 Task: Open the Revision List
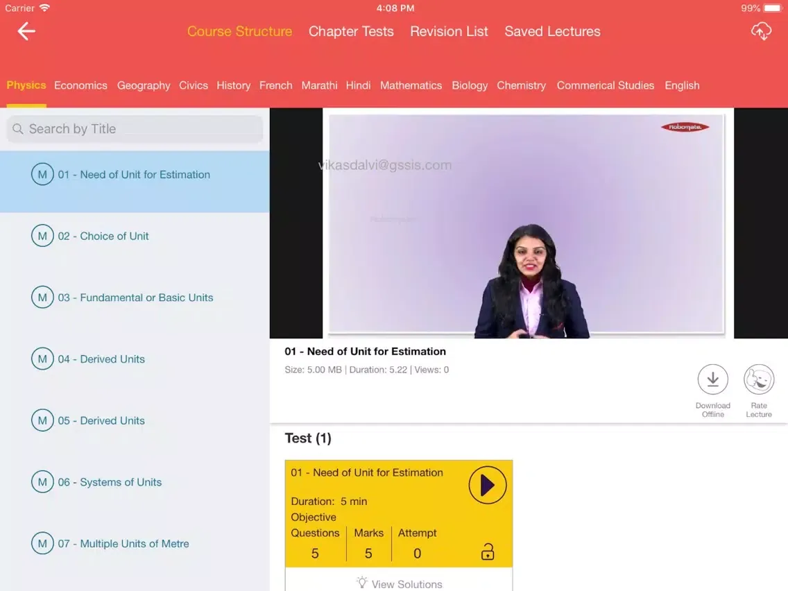[449, 31]
